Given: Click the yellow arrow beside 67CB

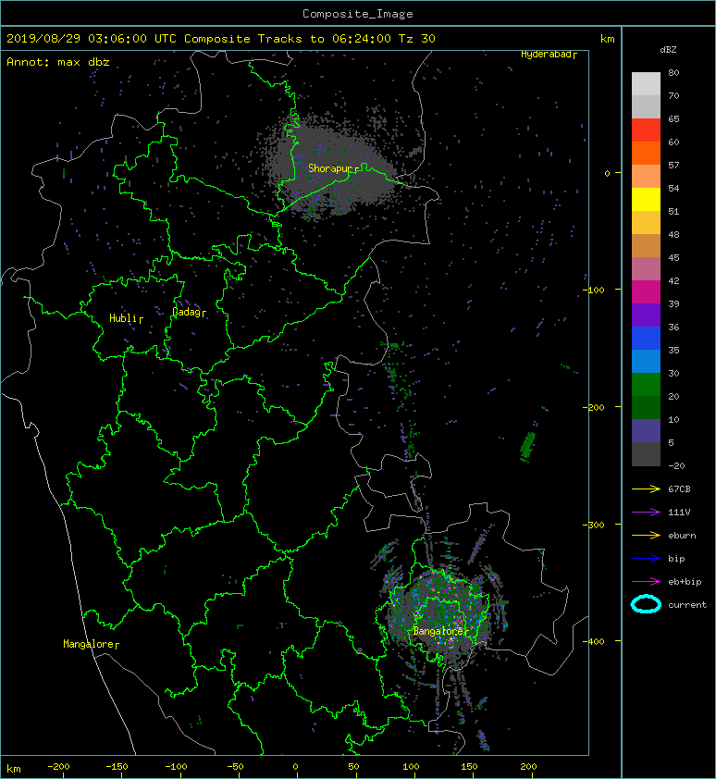Looking at the screenshot, I should click(646, 489).
